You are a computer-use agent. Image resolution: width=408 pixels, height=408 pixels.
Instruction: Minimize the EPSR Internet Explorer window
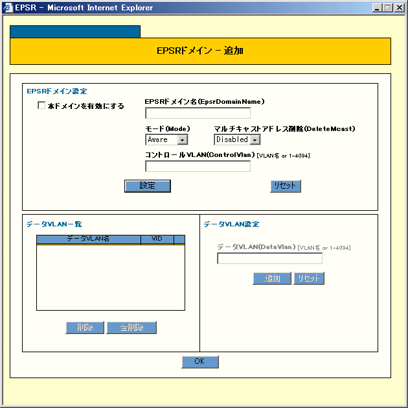pos(376,8)
